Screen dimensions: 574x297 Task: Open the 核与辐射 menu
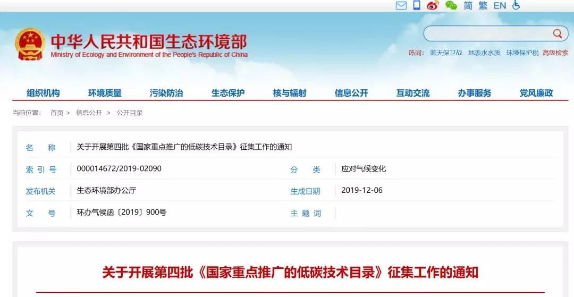point(290,93)
